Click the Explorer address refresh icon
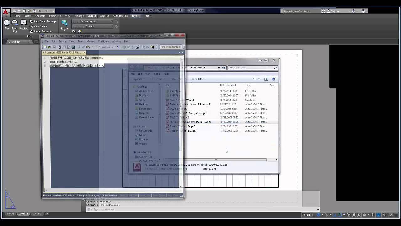 tap(224, 67)
